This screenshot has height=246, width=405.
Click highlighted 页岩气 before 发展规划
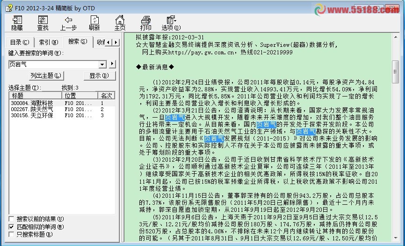click(214, 138)
